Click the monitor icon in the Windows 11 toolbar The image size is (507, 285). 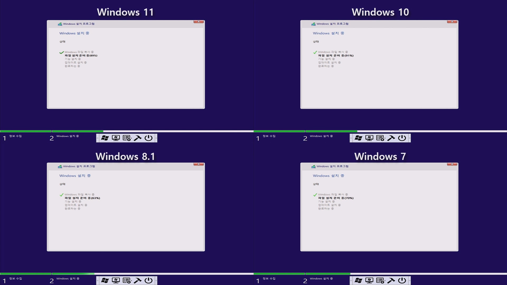[x=116, y=138]
